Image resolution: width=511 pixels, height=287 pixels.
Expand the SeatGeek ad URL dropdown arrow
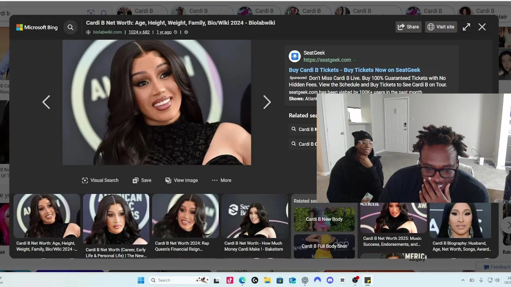tap(354, 60)
